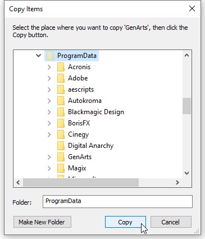
Task: Select the GenArts folder icon
Action: pyautogui.click(x=61, y=157)
